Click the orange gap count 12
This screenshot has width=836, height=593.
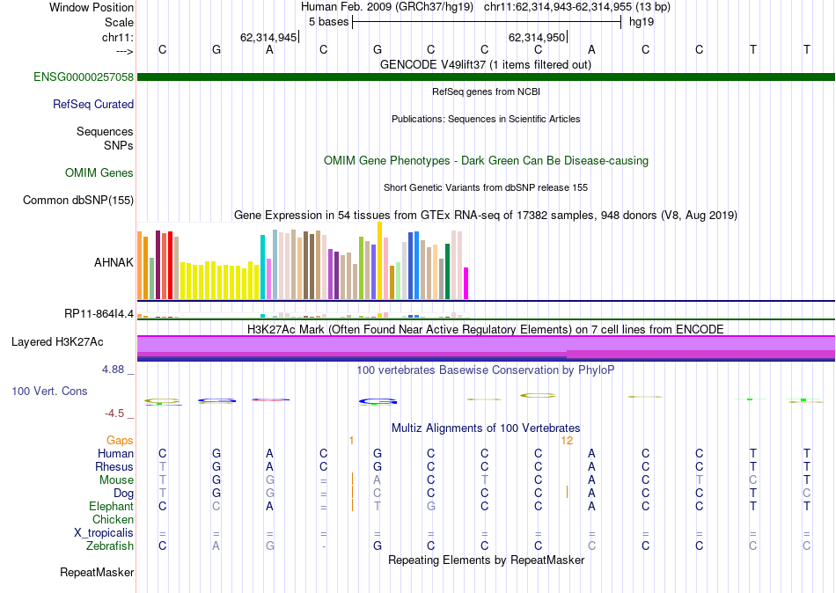(567, 441)
